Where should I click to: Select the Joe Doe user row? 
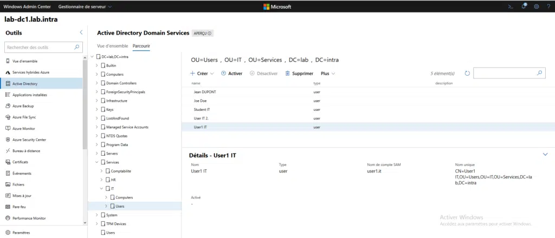coord(368,101)
